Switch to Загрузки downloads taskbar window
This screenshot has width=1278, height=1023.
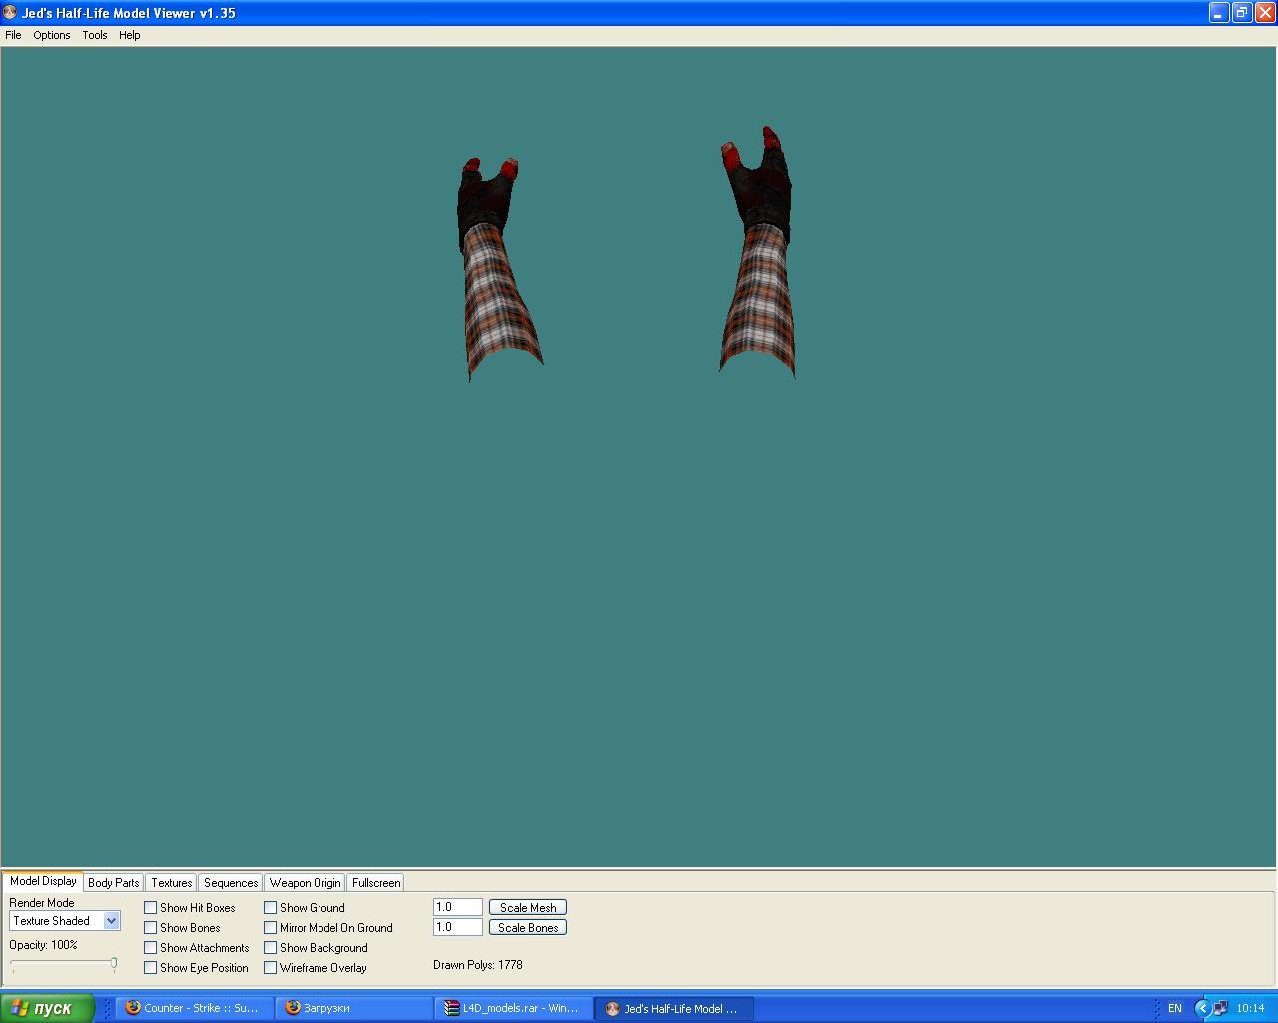353,1008
